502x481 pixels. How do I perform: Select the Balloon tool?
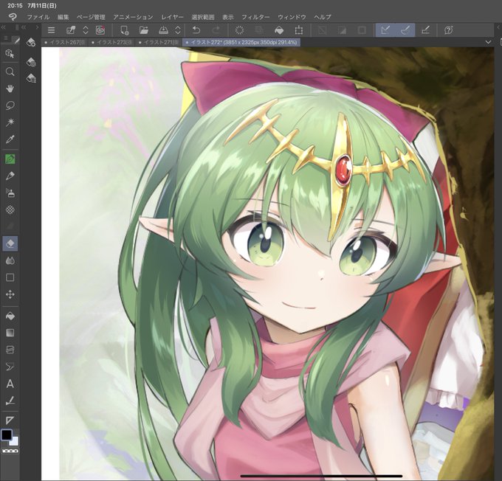[10, 367]
